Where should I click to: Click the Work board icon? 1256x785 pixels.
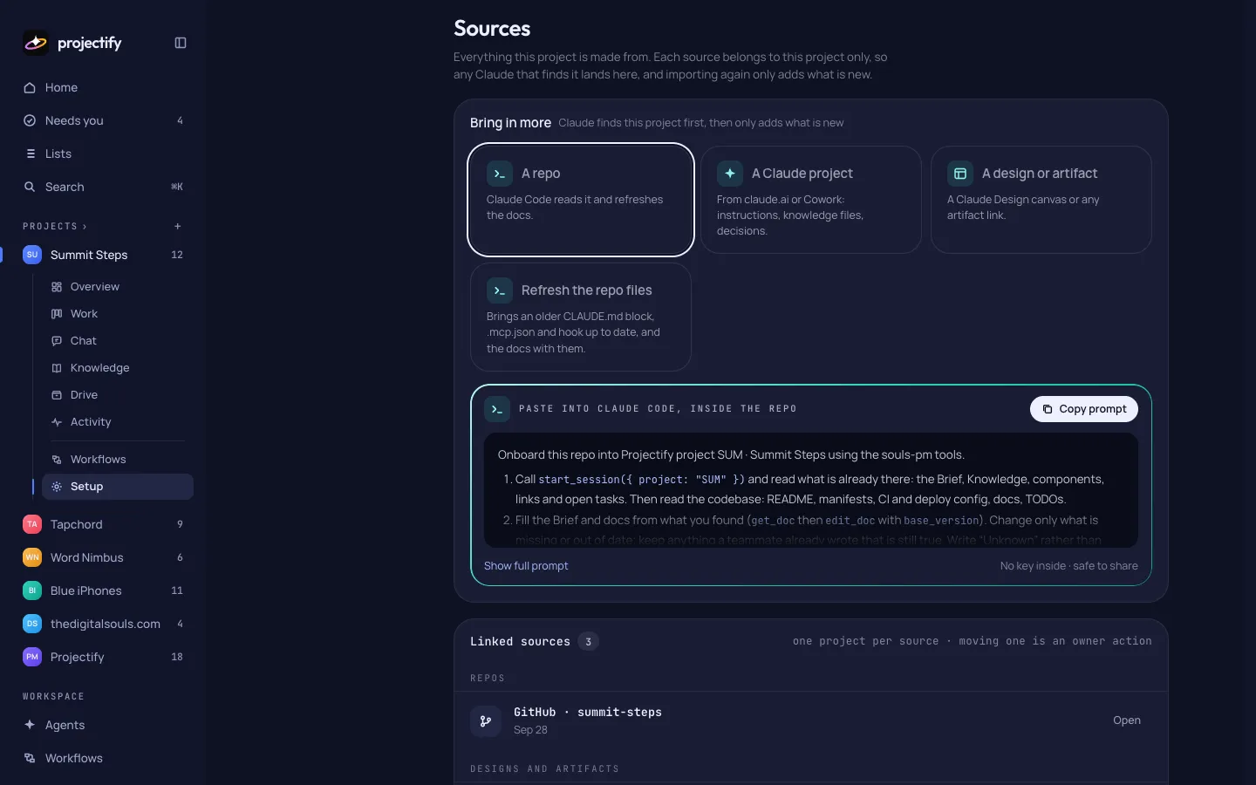tap(57, 314)
